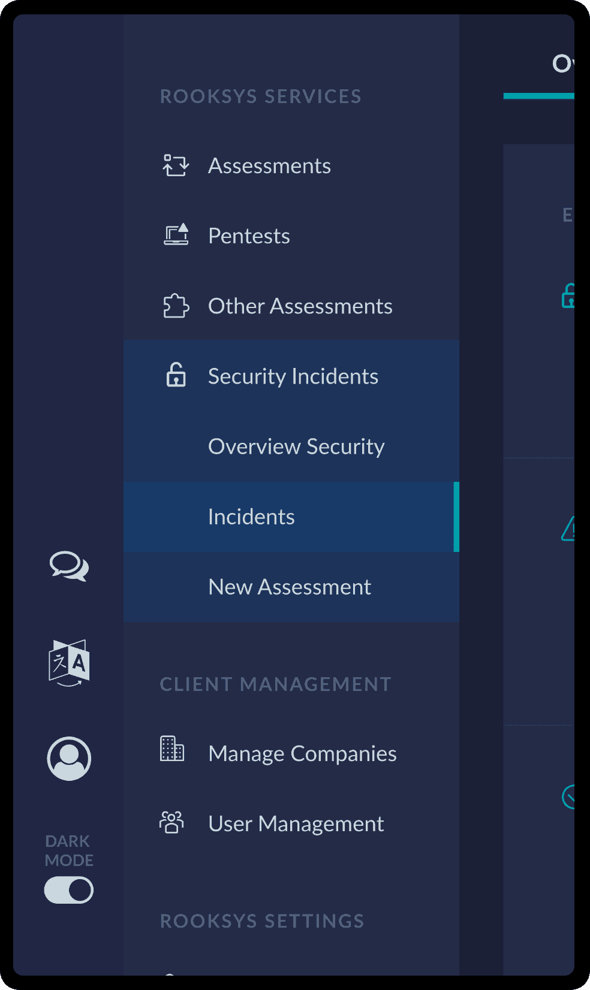Open the language translation icon
This screenshot has width=590, height=990.
[x=69, y=663]
